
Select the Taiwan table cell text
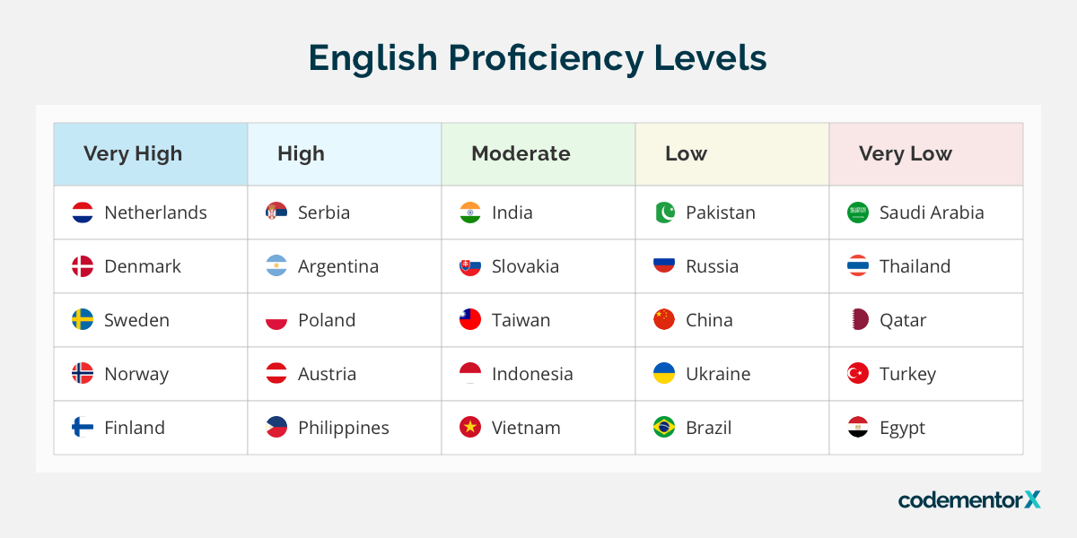point(521,320)
